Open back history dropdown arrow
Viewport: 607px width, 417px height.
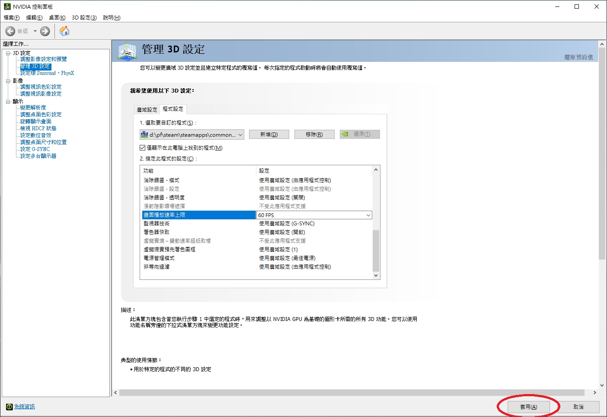point(35,31)
